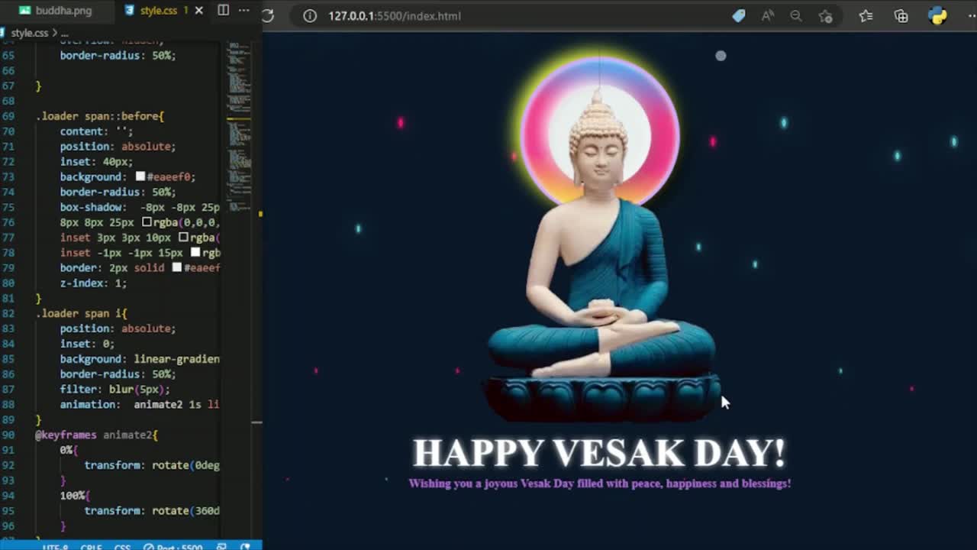Change the CRLF line ending setting
This screenshot has height=550, width=977.
92,547
